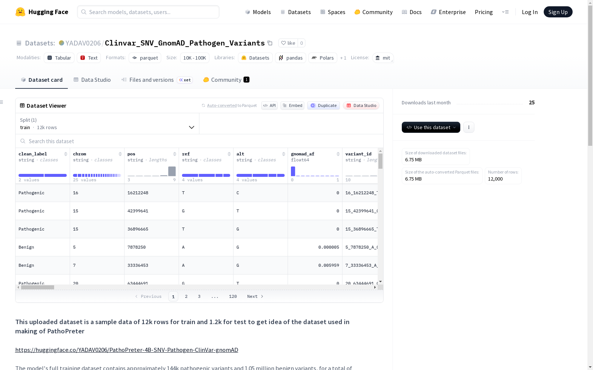This screenshot has width=593, height=370.
Task: Select the parquet format tag
Action: [145, 58]
